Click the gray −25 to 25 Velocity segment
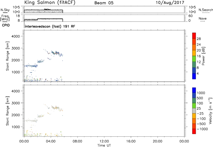Image resolution: width=213 pixels, height=147 pixels. click(x=194, y=111)
